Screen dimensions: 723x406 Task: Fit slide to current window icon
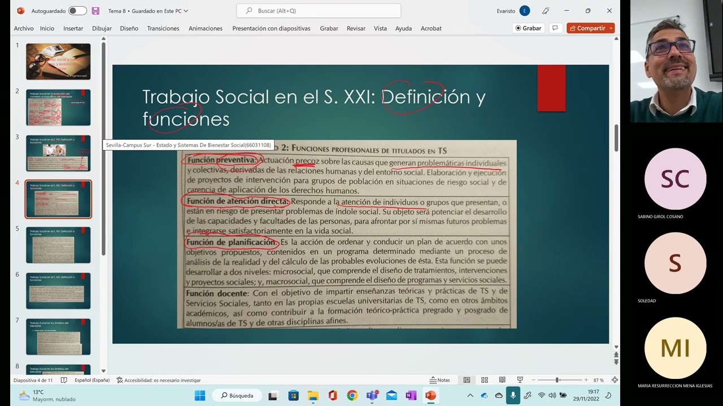pos(615,380)
